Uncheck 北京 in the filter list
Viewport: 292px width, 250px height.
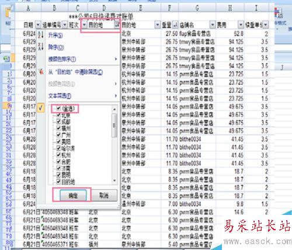pos(58,115)
